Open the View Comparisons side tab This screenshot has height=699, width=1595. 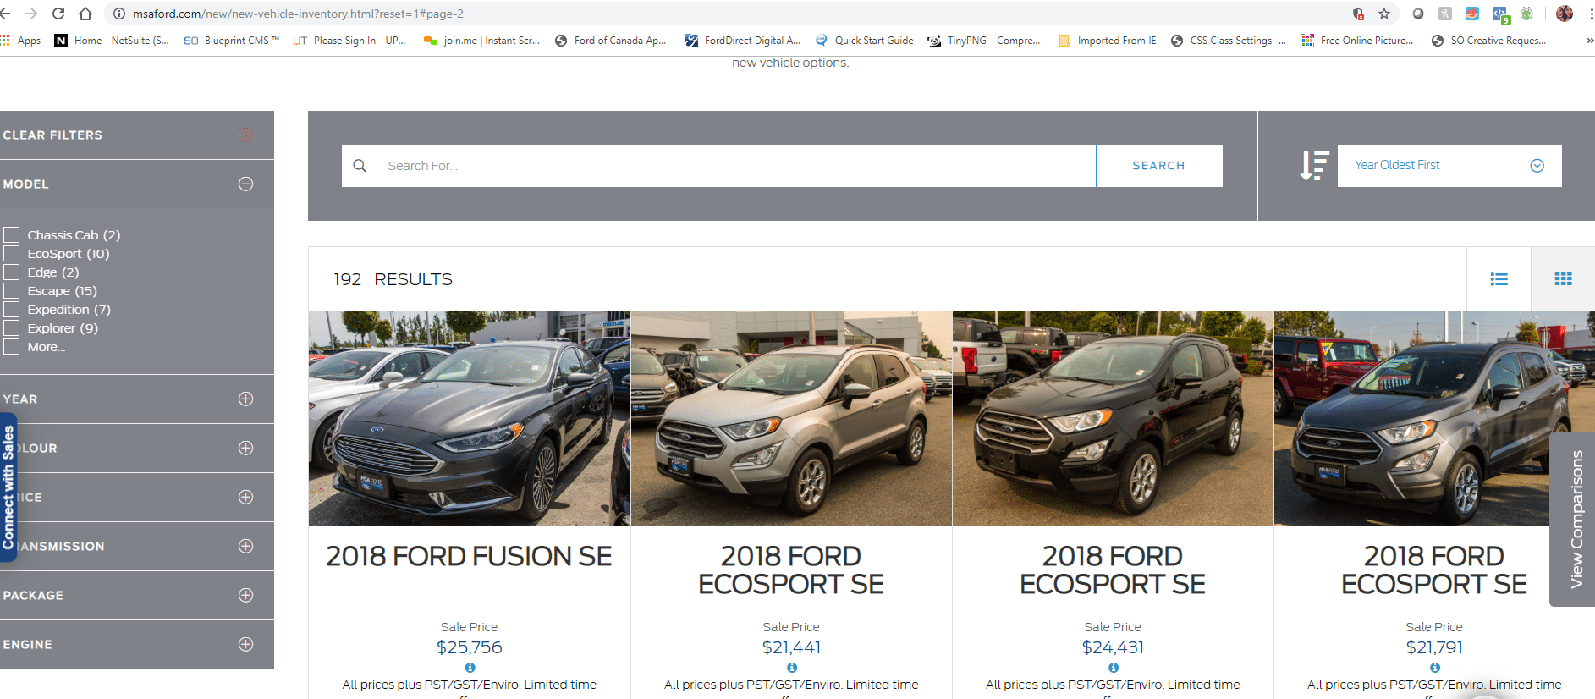click(1574, 520)
